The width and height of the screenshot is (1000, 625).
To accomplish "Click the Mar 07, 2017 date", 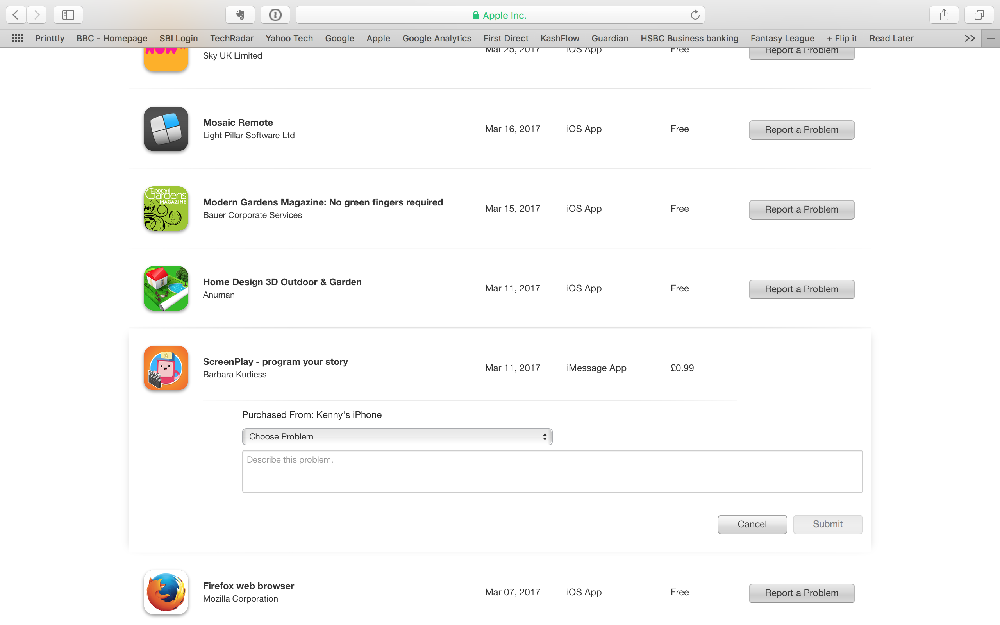I will (x=512, y=592).
